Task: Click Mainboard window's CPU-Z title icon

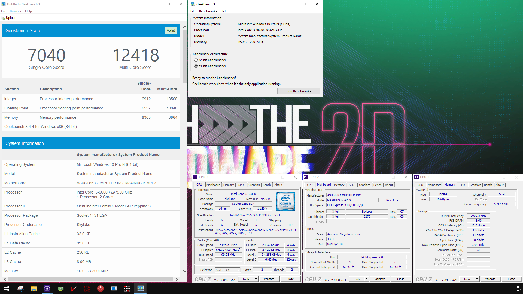Action: tap(306, 177)
